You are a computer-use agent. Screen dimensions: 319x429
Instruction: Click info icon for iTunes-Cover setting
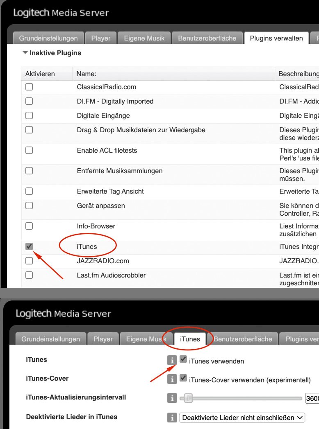coord(172,379)
